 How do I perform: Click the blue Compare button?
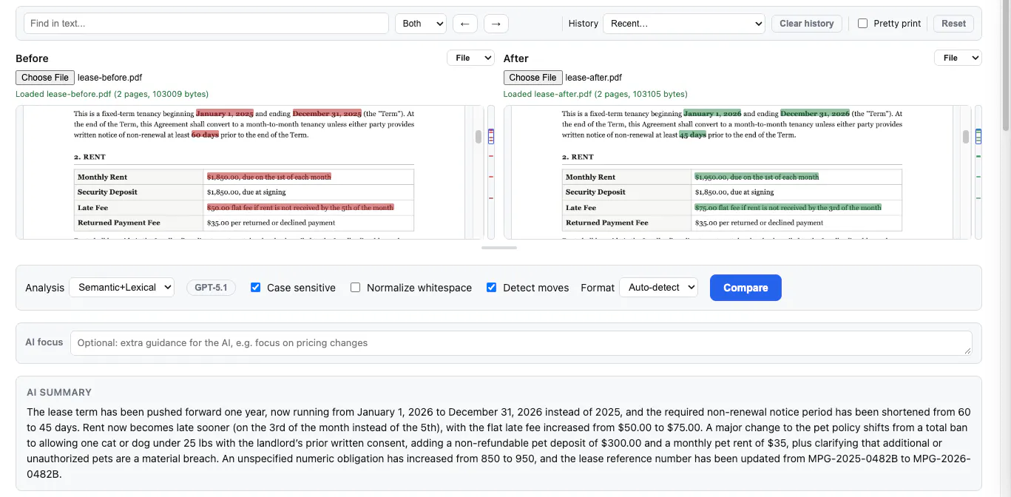pyautogui.click(x=745, y=288)
